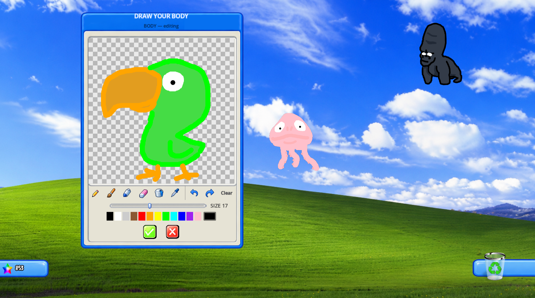535x298 pixels.
Task: Redo the undone stroke
Action: tap(210, 193)
